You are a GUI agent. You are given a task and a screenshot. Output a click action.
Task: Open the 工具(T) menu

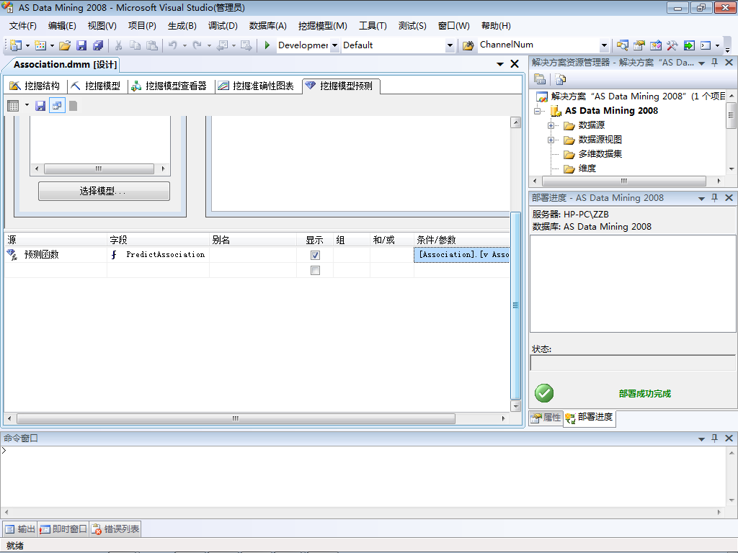click(x=373, y=26)
